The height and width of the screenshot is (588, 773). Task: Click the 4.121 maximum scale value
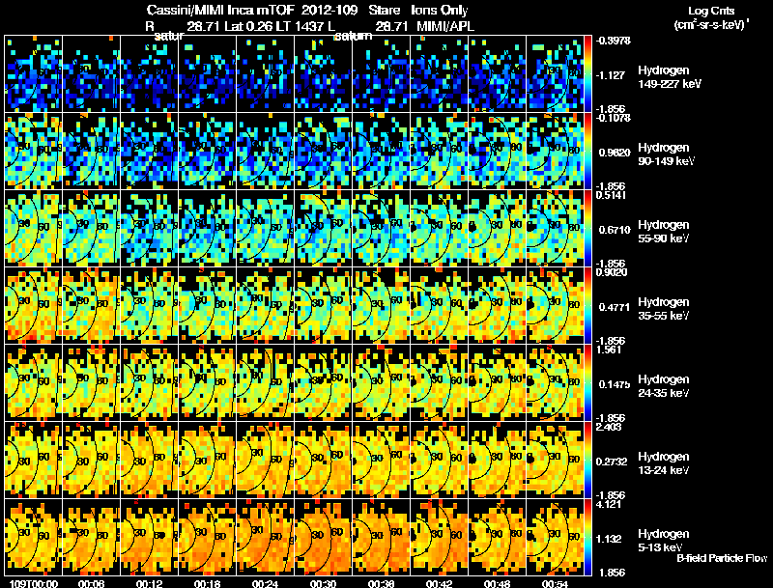[609, 504]
